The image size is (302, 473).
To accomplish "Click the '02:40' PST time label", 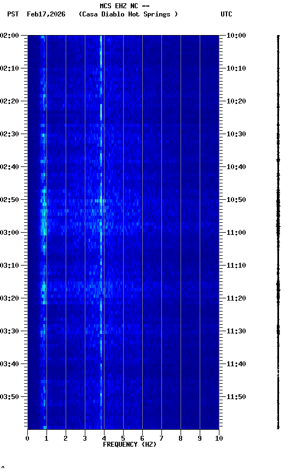I will (9, 167).
